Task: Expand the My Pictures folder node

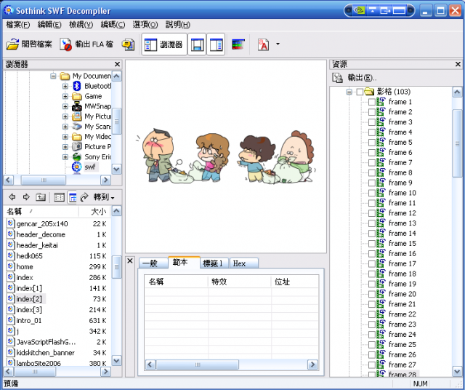Action: pos(65,116)
